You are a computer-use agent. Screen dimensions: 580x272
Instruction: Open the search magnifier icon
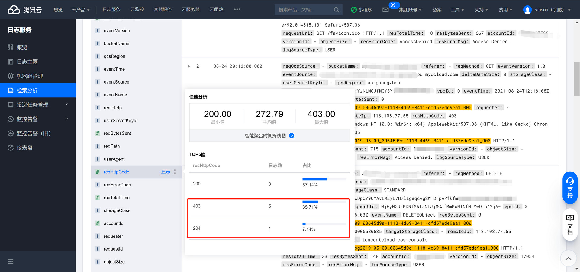(336, 10)
